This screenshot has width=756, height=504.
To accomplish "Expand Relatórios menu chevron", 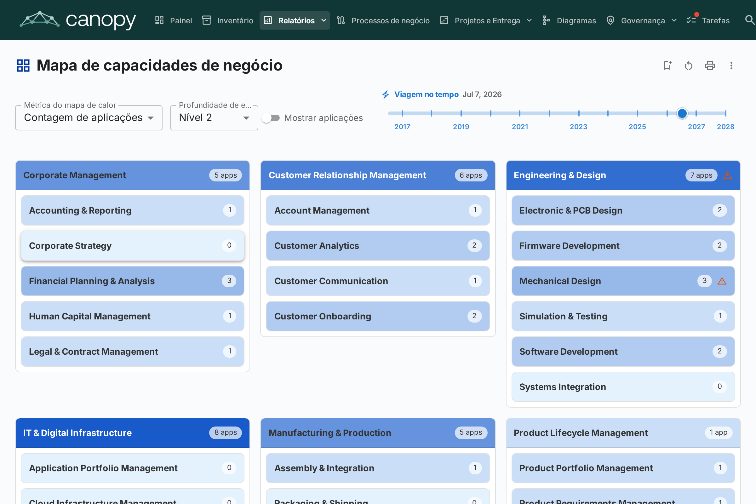I will click(x=324, y=20).
